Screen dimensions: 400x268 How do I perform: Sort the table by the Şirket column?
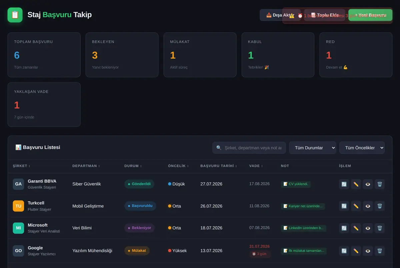coord(22,166)
